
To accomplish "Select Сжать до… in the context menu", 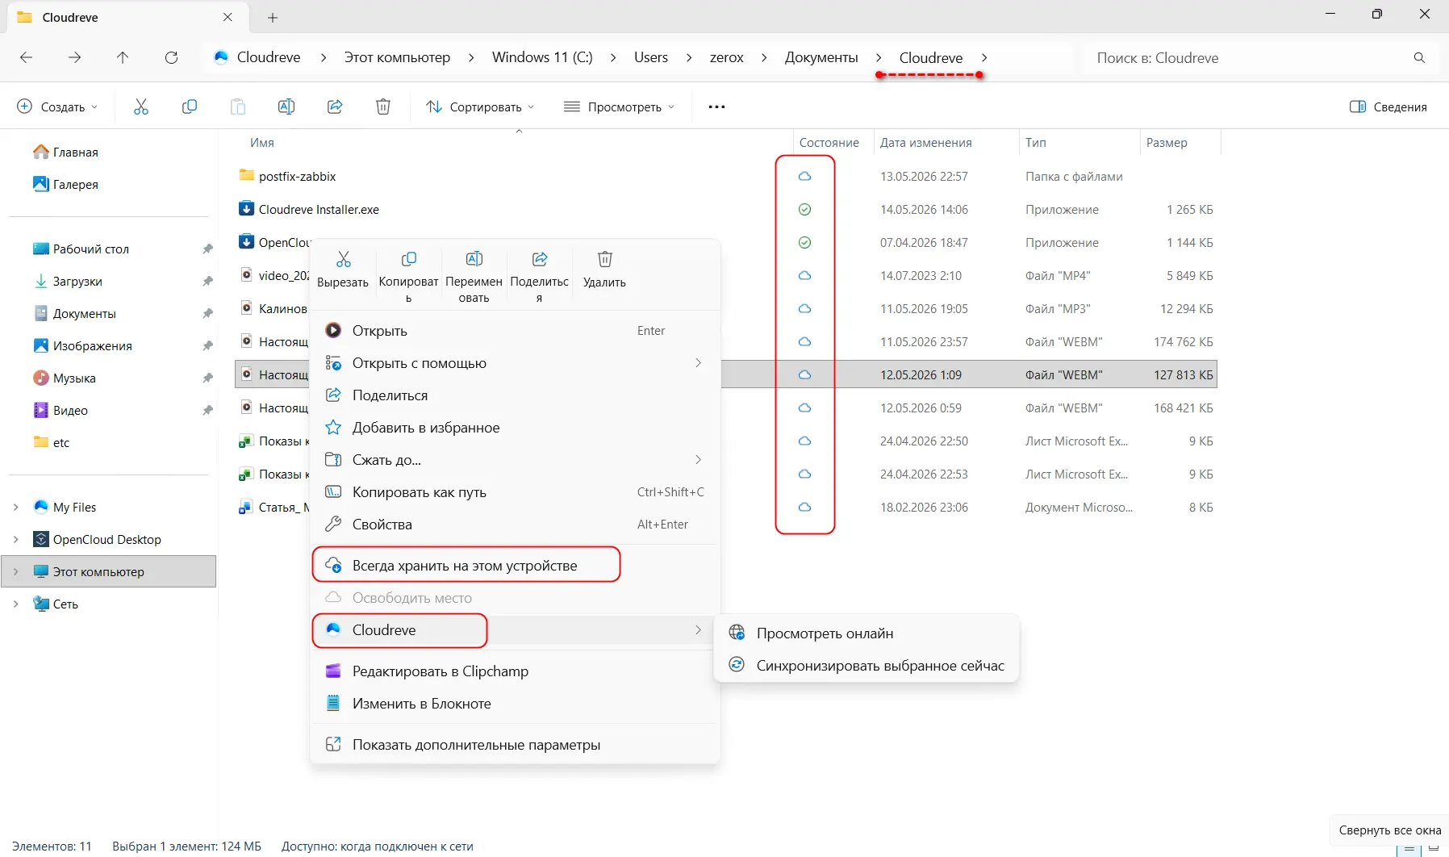I will coord(515,460).
